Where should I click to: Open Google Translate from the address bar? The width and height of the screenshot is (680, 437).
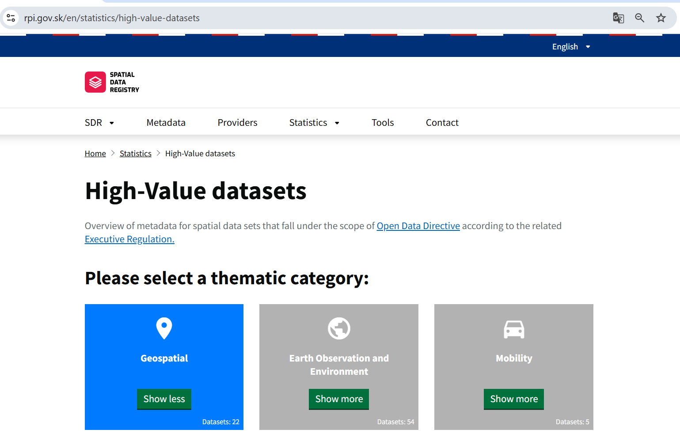618,18
